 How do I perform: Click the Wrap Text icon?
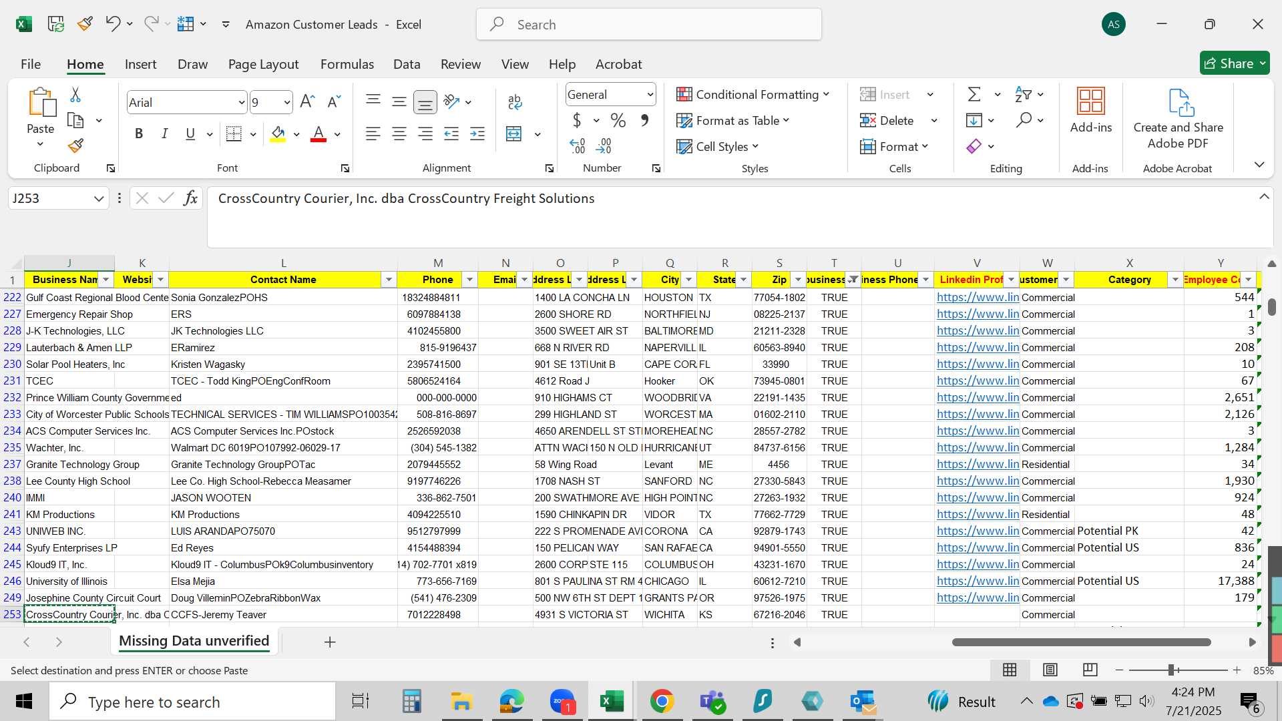[x=514, y=101]
